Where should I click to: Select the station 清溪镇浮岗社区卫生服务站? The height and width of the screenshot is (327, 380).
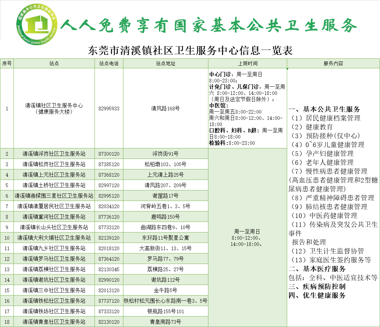tap(54, 154)
